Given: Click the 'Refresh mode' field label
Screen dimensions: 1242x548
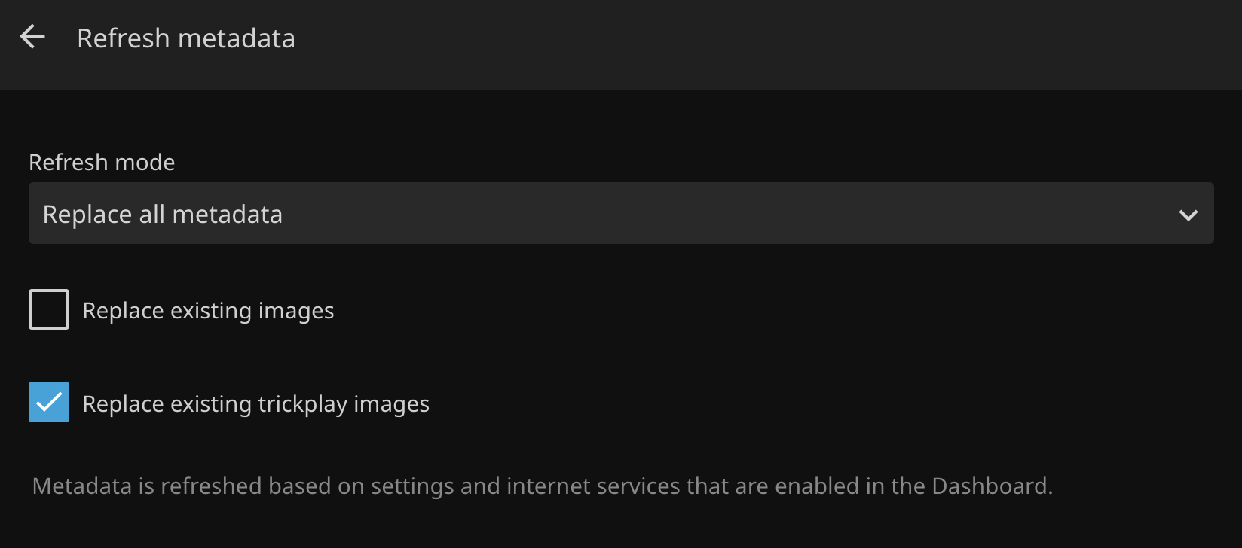Looking at the screenshot, I should (x=102, y=163).
